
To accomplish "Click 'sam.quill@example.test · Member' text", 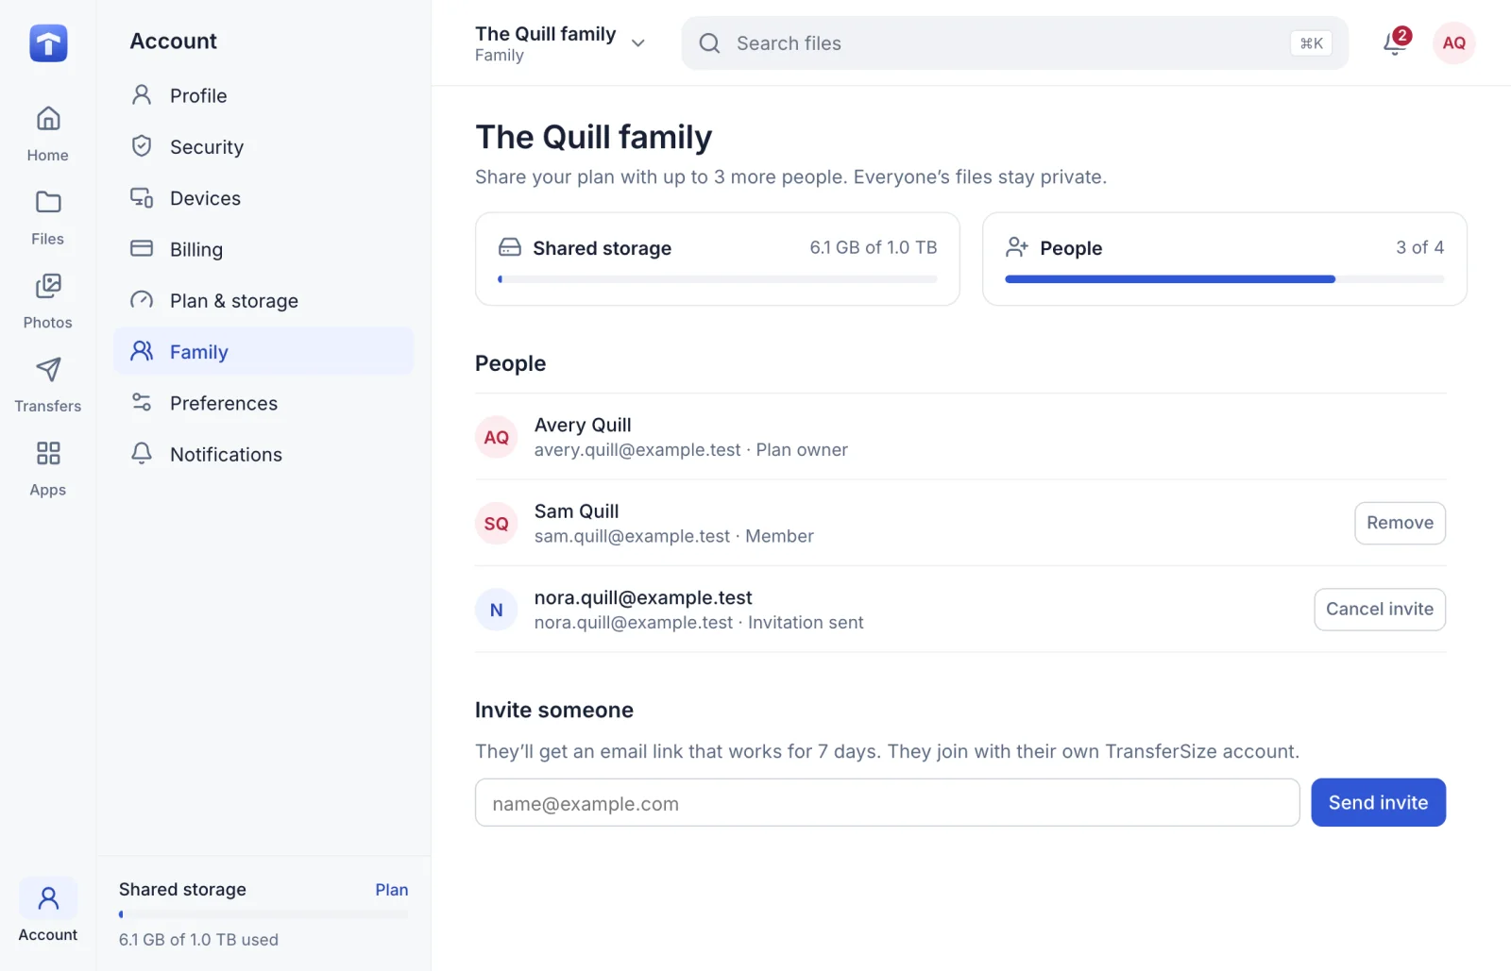I will (674, 536).
